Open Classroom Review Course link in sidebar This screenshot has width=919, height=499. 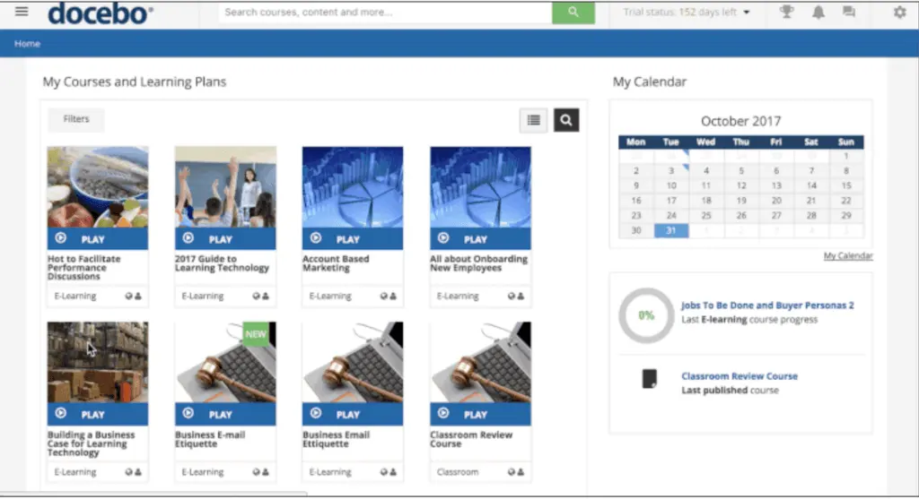pos(740,375)
